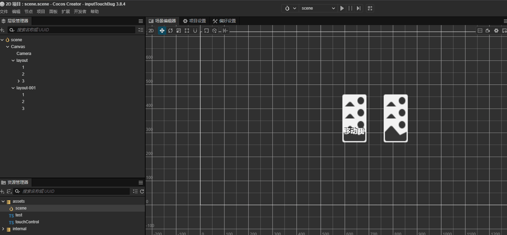Collapse the layout-001 node
The height and width of the screenshot is (235, 507).
[x=13, y=88]
